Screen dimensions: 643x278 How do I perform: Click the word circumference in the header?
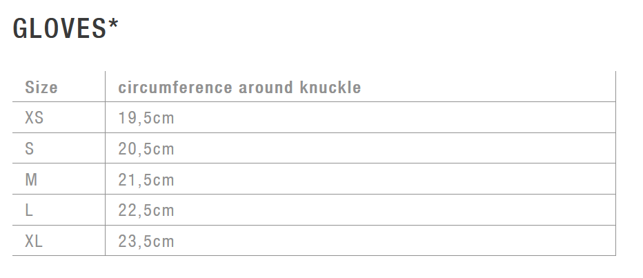(x=175, y=88)
